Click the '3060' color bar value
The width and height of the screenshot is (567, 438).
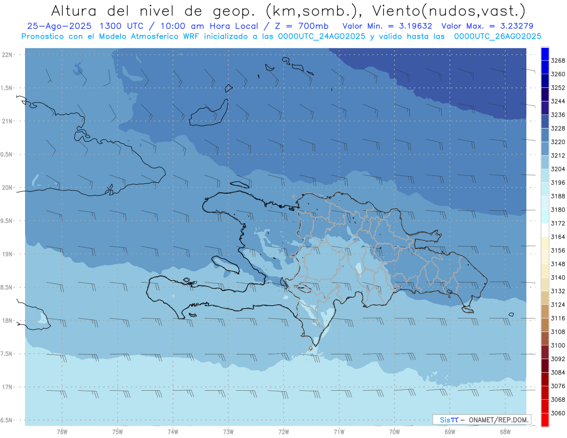(558, 413)
